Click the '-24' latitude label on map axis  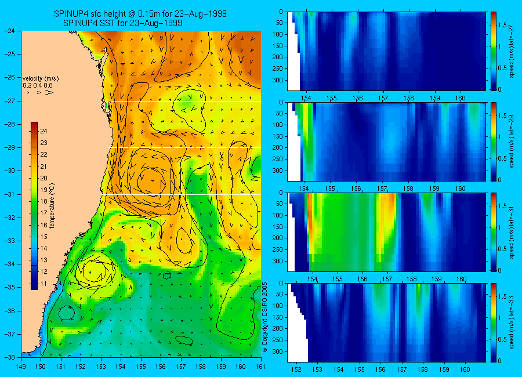(10, 31)
